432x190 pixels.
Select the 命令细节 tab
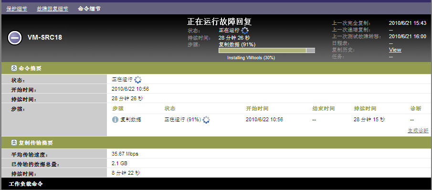[89, 9]
